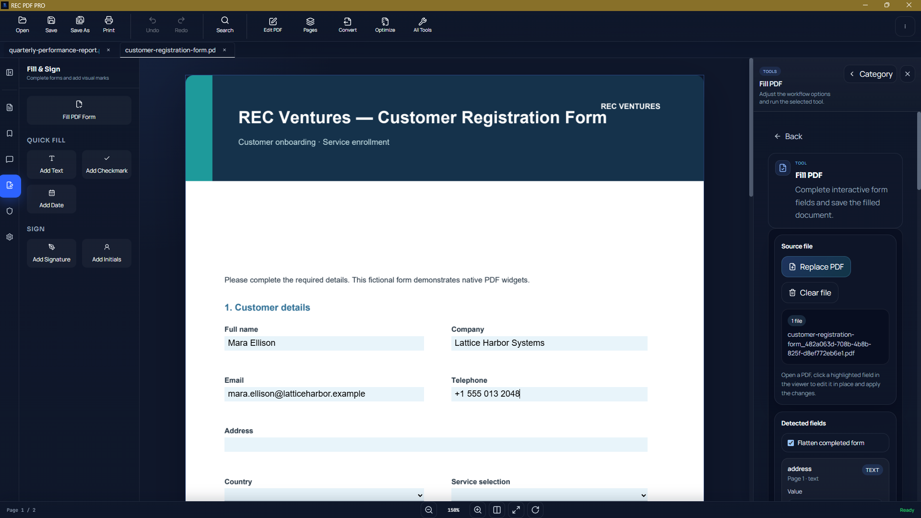Open the Search tool
This screenshot has height=518, width=921.
pos(225,25)
